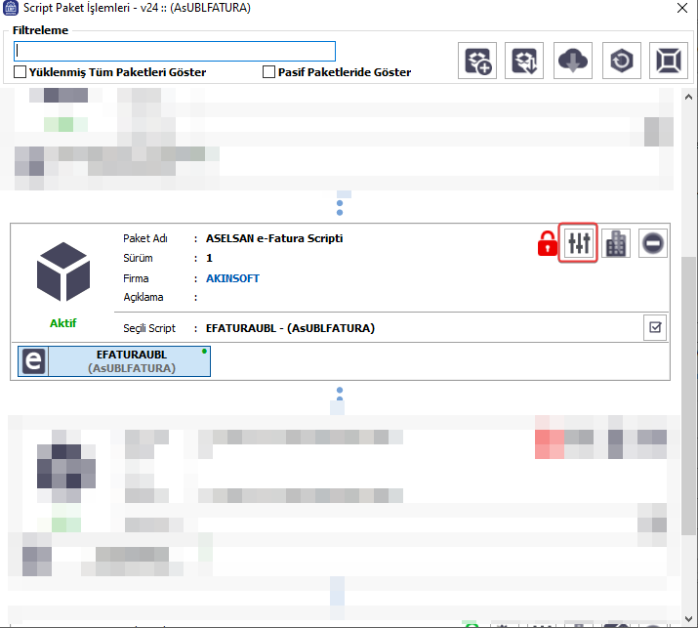Enable 'Pasif Paketleride Göster' checkbox
Image resolution: width=698 pixels, height=628 pixels.
point(268,72)
